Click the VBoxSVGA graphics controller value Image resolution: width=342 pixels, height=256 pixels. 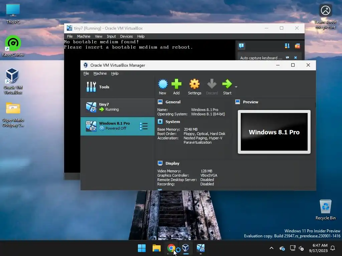tap(209, 175)
